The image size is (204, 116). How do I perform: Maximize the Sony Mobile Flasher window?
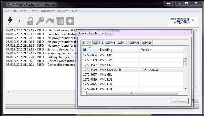point(187,4)
